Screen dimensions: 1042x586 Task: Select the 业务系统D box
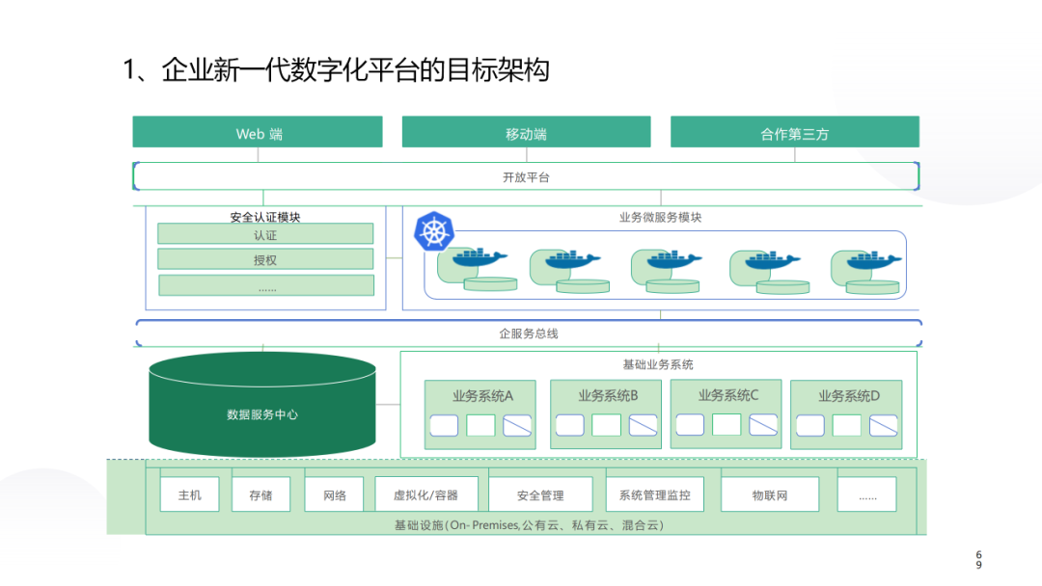(847, 414)
